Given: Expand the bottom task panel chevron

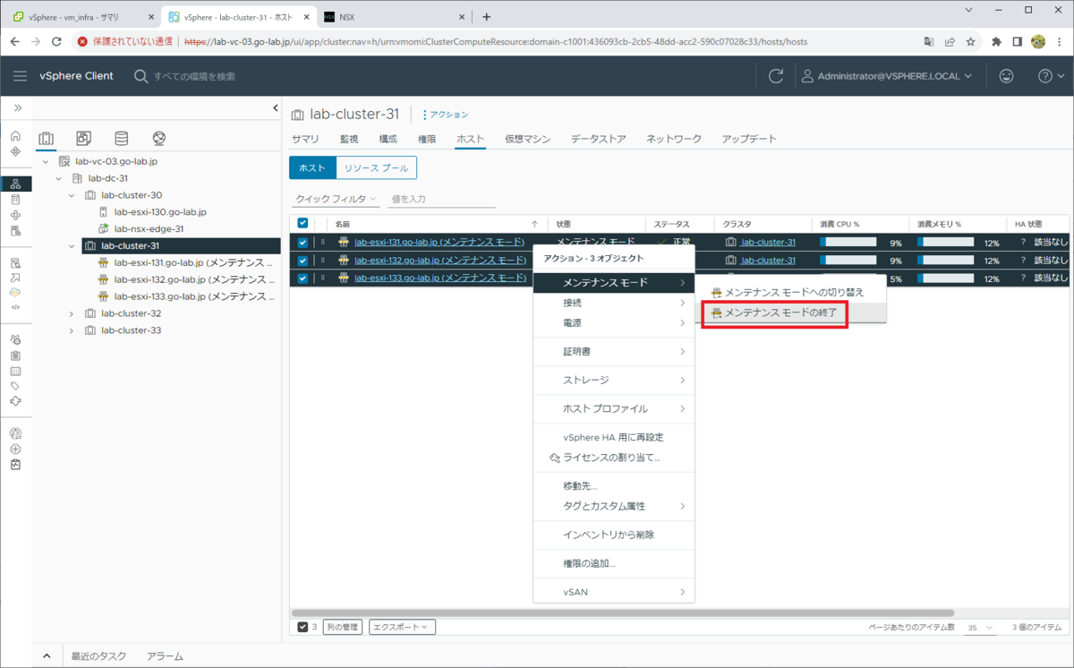Looking at the screenshot, I should point(47,656).
